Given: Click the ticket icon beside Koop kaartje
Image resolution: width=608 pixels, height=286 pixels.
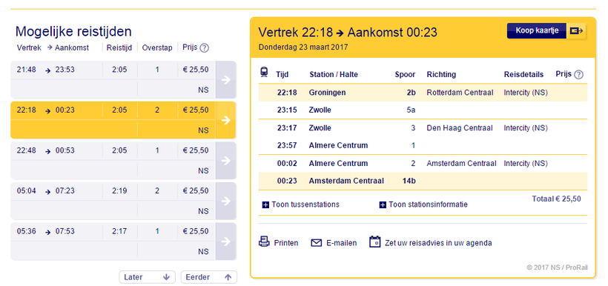Looking at the screenshot, I should [x=577, y=31].
